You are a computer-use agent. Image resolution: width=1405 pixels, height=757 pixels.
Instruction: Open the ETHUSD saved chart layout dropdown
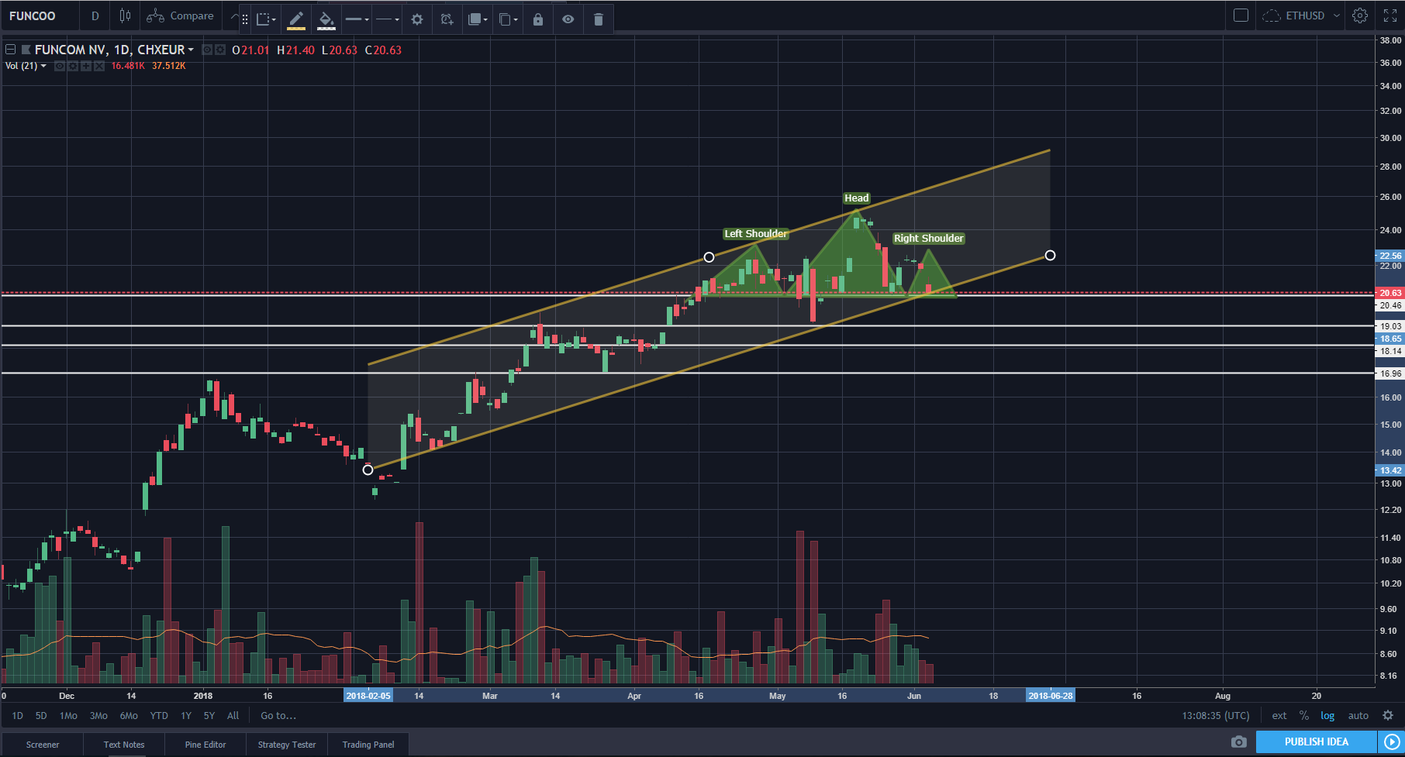click(1301, 15)
